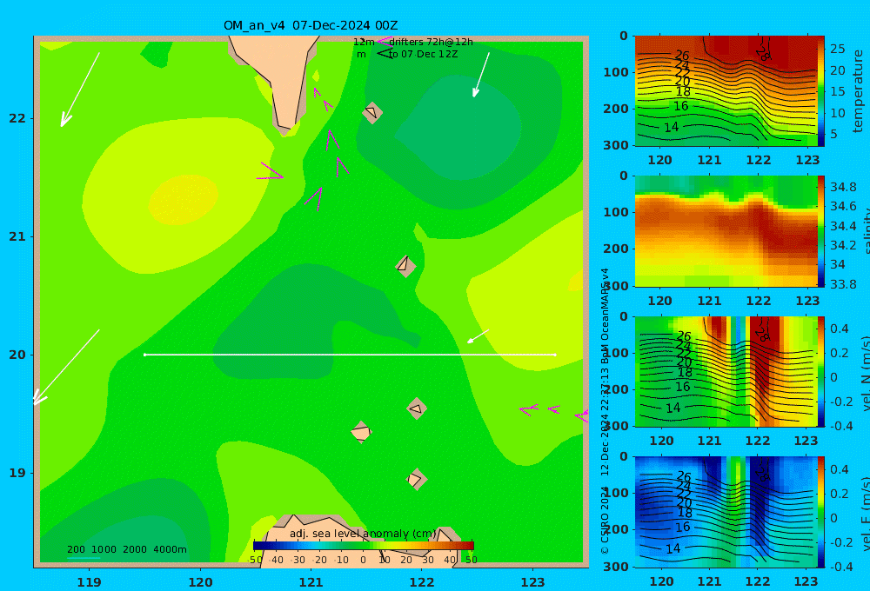Viewport: 870px width, 591px height.
Task: Click the salinity color scale bar
Action: click(x=821, y=231)
